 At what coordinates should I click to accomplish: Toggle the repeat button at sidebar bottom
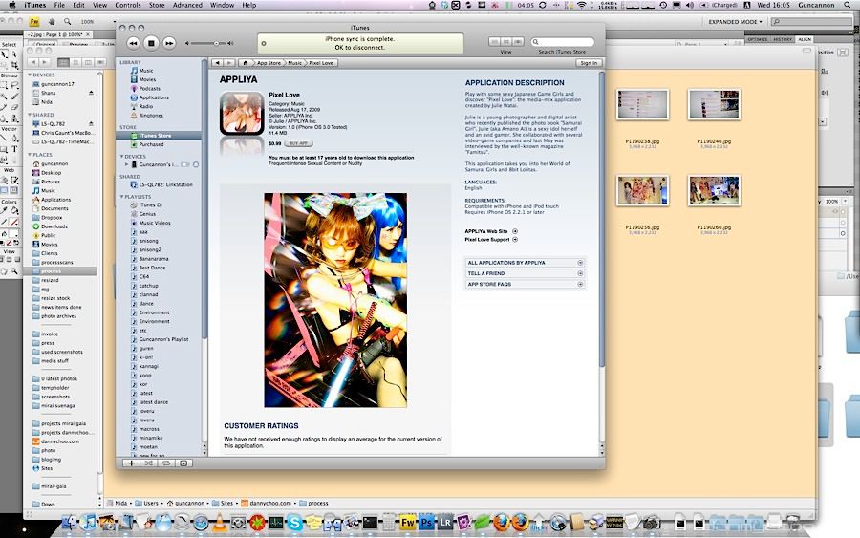click(x=166, y=463)
